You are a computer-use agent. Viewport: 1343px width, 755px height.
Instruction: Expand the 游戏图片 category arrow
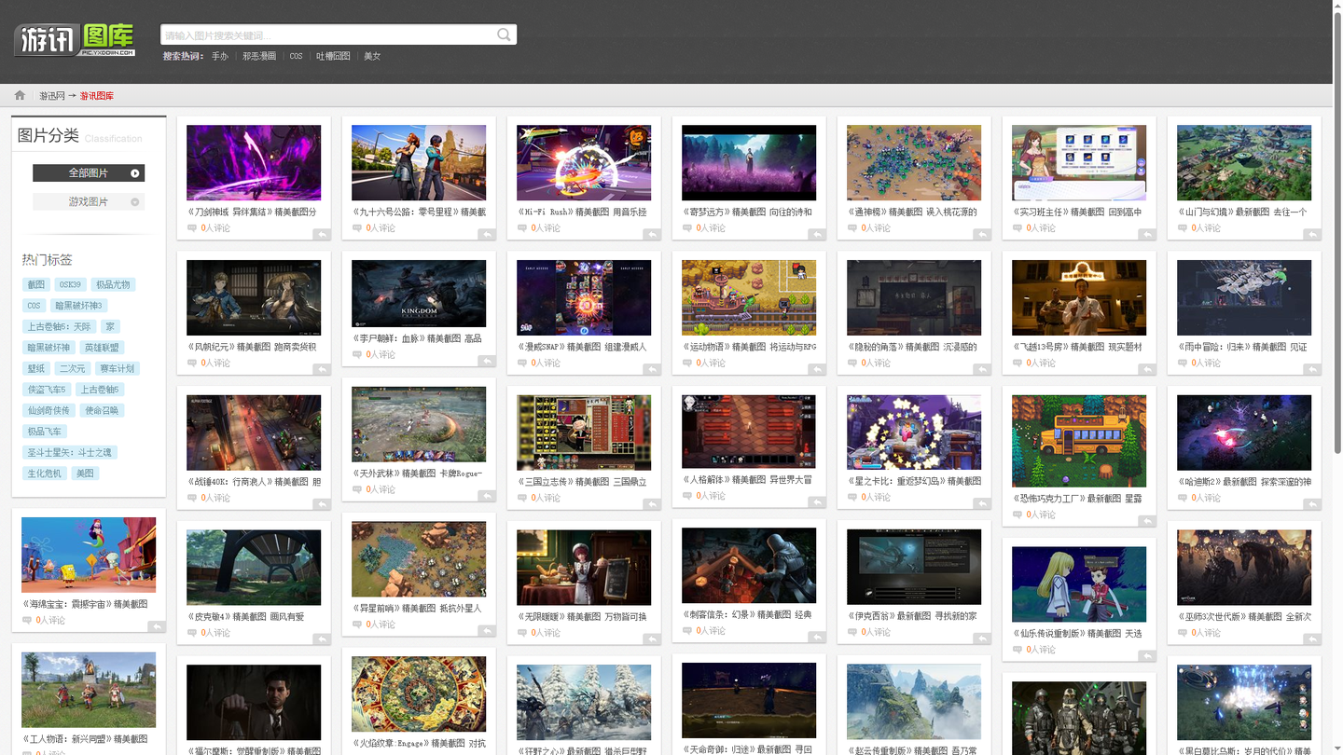135,202
